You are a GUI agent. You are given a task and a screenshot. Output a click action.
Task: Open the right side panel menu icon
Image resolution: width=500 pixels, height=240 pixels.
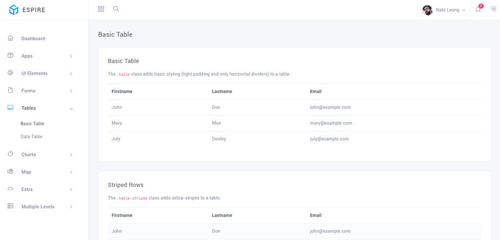point(493,9)
